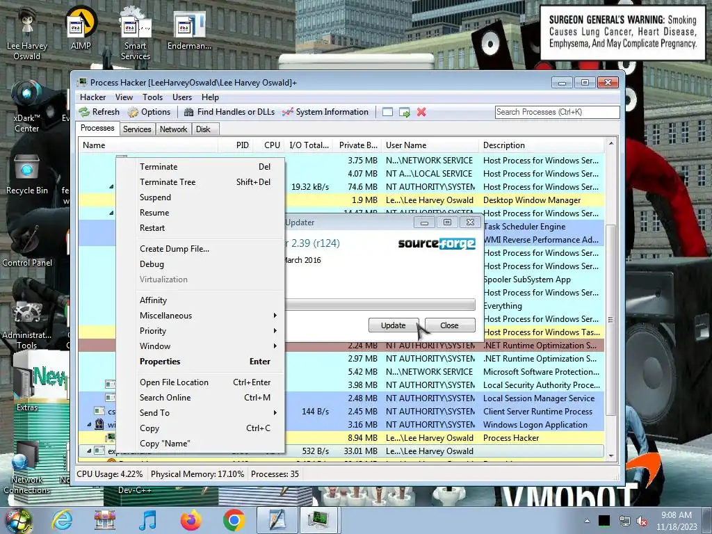The height and width of the screenshot is (534, 712).
Task: Open the Users menu
Action: 182,97
